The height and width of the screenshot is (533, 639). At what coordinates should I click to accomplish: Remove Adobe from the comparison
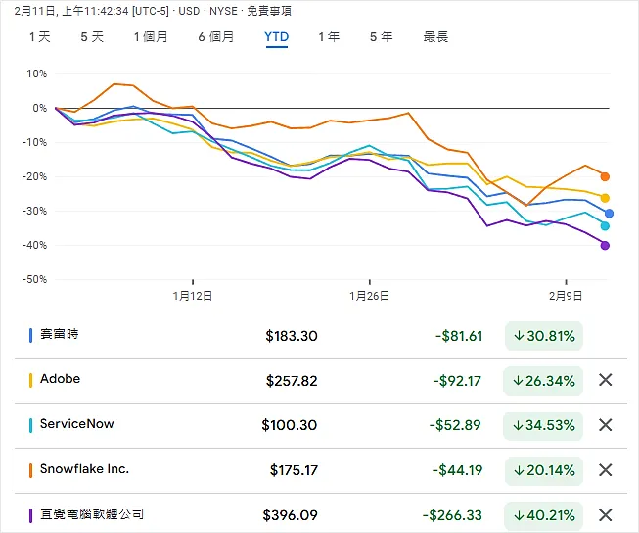tap(605, 380)
